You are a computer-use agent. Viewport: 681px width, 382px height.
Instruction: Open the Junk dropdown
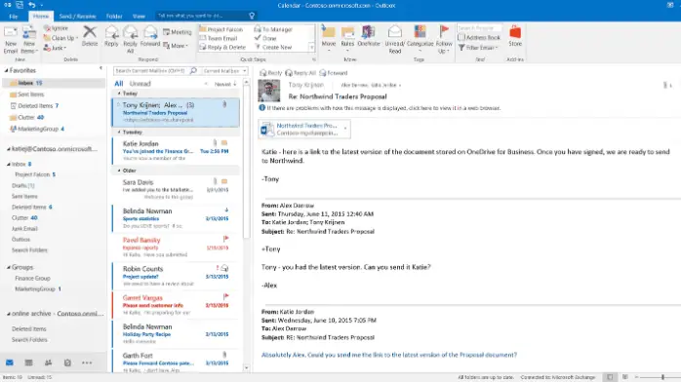(x=56, y=48)
